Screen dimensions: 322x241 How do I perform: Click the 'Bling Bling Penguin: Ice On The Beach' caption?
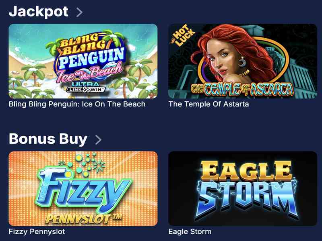point(77,104)
